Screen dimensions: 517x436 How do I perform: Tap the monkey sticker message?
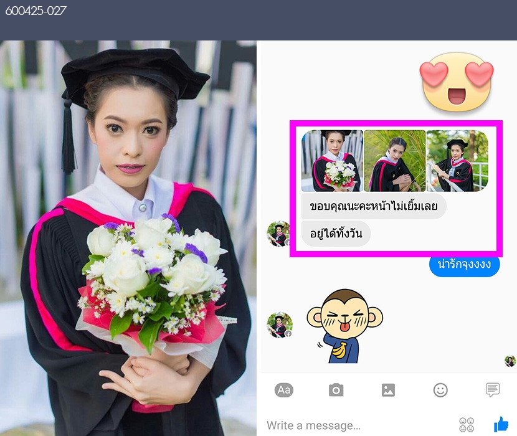(344, 326)
